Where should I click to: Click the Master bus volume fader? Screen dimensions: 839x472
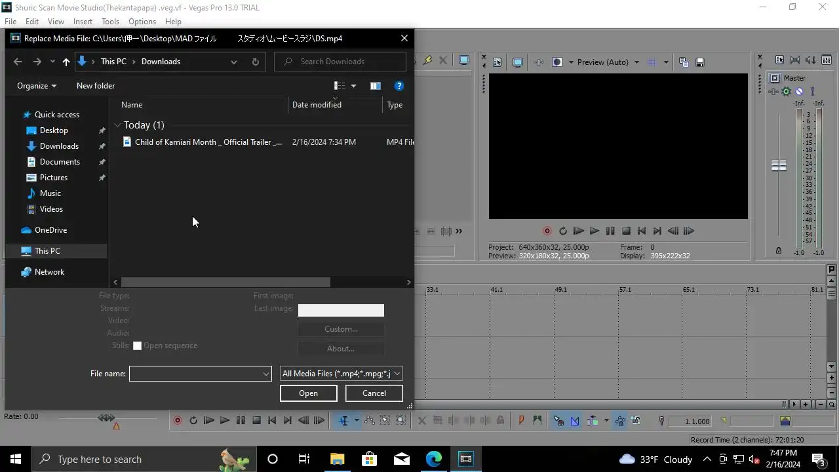coord(779,166)
